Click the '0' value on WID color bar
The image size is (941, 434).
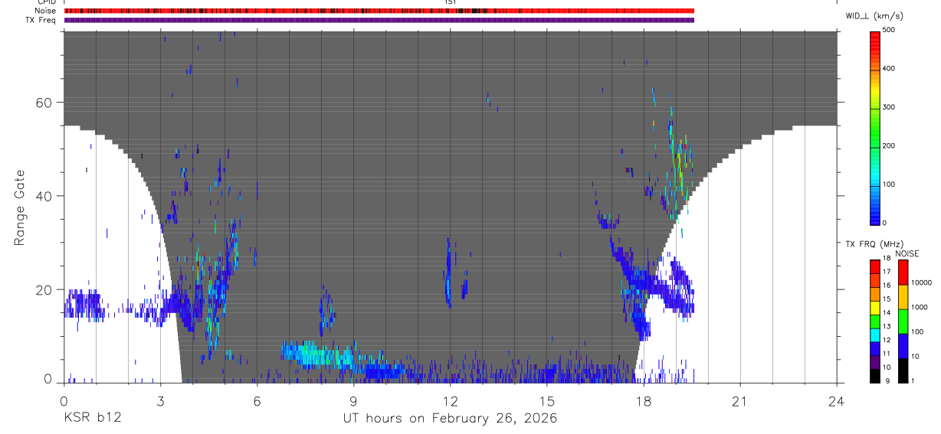(x=885, y=224)
